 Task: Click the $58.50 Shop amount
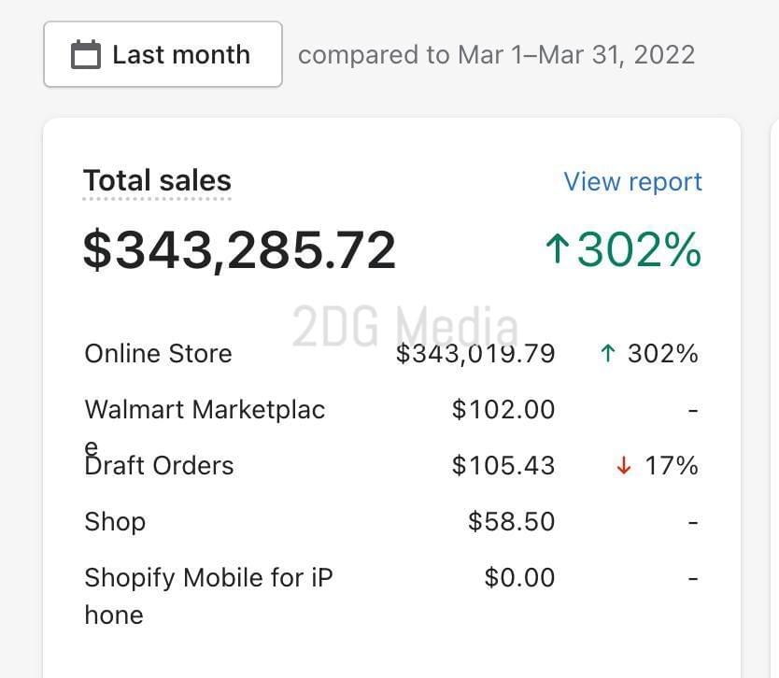[511, 521]
